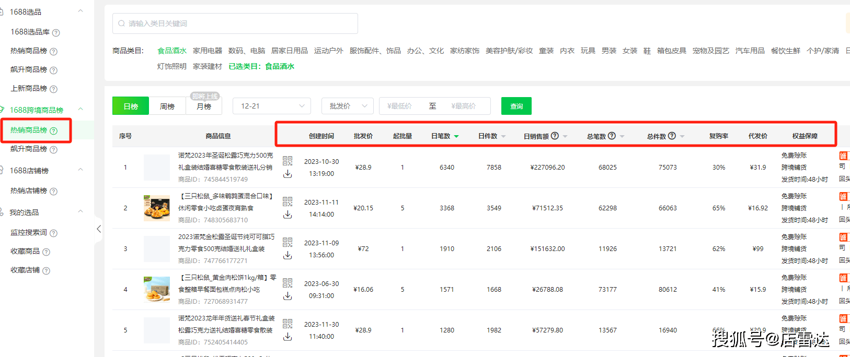Switch to the 月榜 tab

(x=204, y=106)
